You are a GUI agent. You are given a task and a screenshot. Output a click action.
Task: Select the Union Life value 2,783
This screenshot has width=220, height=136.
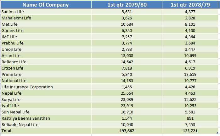(x=127, y=49)
